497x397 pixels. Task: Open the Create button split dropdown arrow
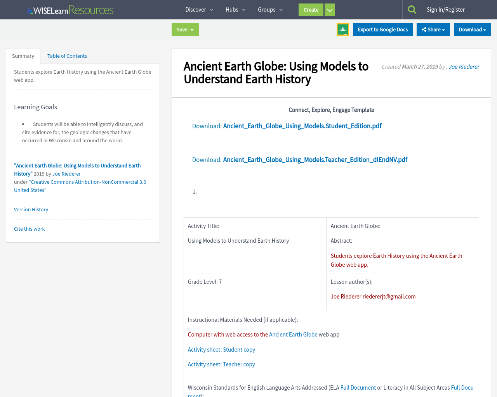pos(330,10)
